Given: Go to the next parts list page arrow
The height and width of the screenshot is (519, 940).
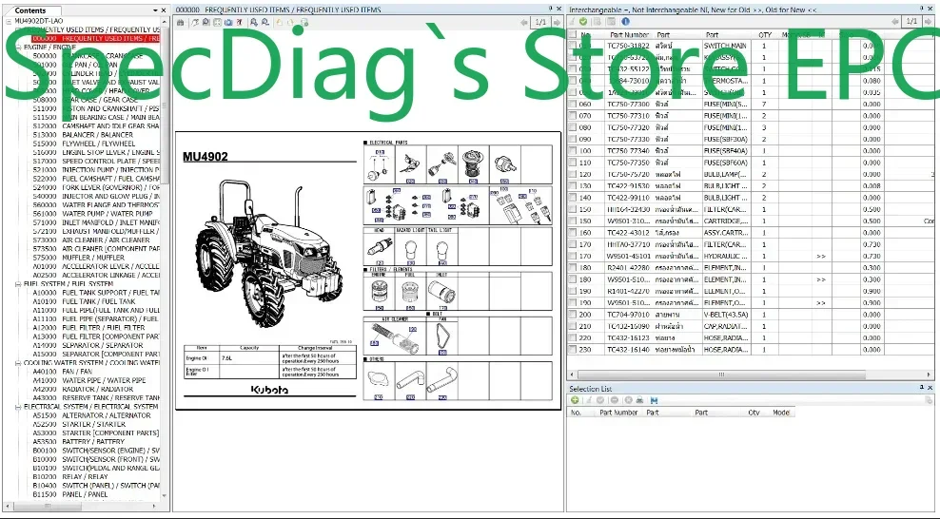Looking at the screenshot, I should [x=928, y=22].
